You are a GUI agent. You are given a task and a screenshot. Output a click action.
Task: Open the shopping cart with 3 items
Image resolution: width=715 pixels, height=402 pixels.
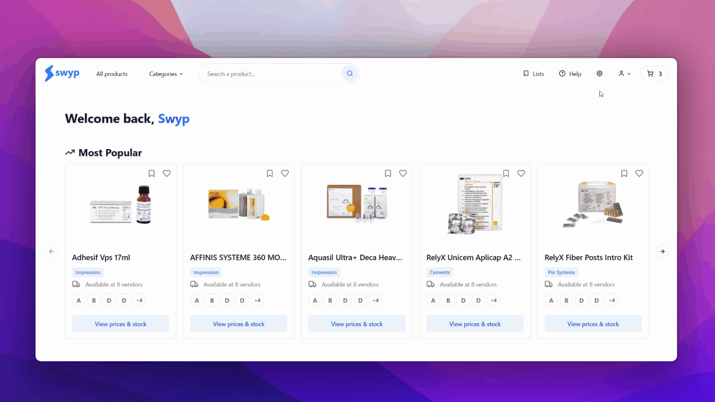(654, 74)
